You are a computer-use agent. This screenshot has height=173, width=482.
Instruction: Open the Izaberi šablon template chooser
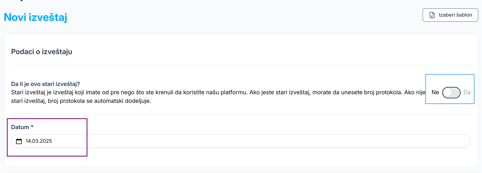[450, 15]
